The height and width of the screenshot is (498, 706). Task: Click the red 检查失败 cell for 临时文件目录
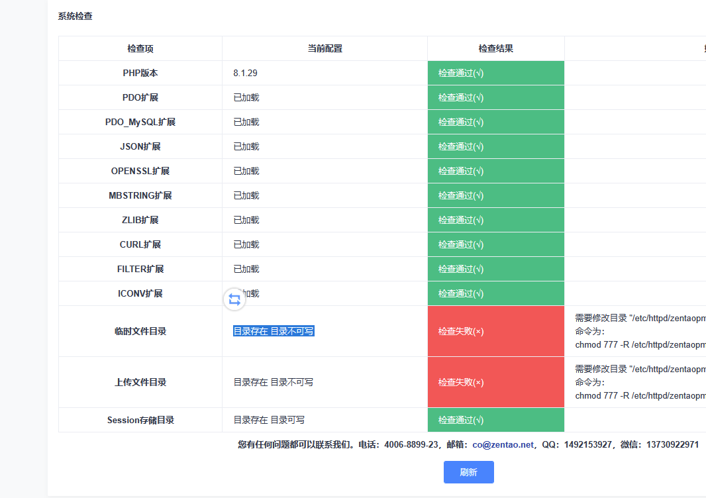(x=495, y=331)
